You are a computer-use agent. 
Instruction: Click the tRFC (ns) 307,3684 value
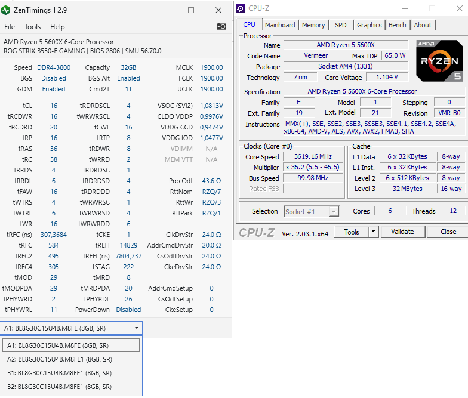pyautogui.click(x=54, y=235)
